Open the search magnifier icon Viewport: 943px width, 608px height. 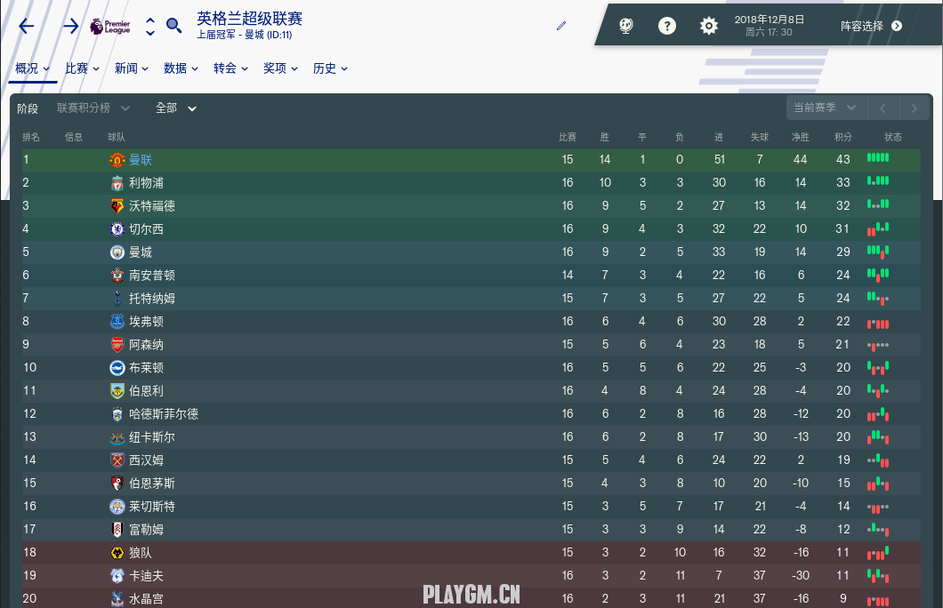coord(173,26)
